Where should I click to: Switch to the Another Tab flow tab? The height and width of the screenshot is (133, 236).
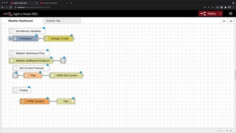click(x=62, y=21)
